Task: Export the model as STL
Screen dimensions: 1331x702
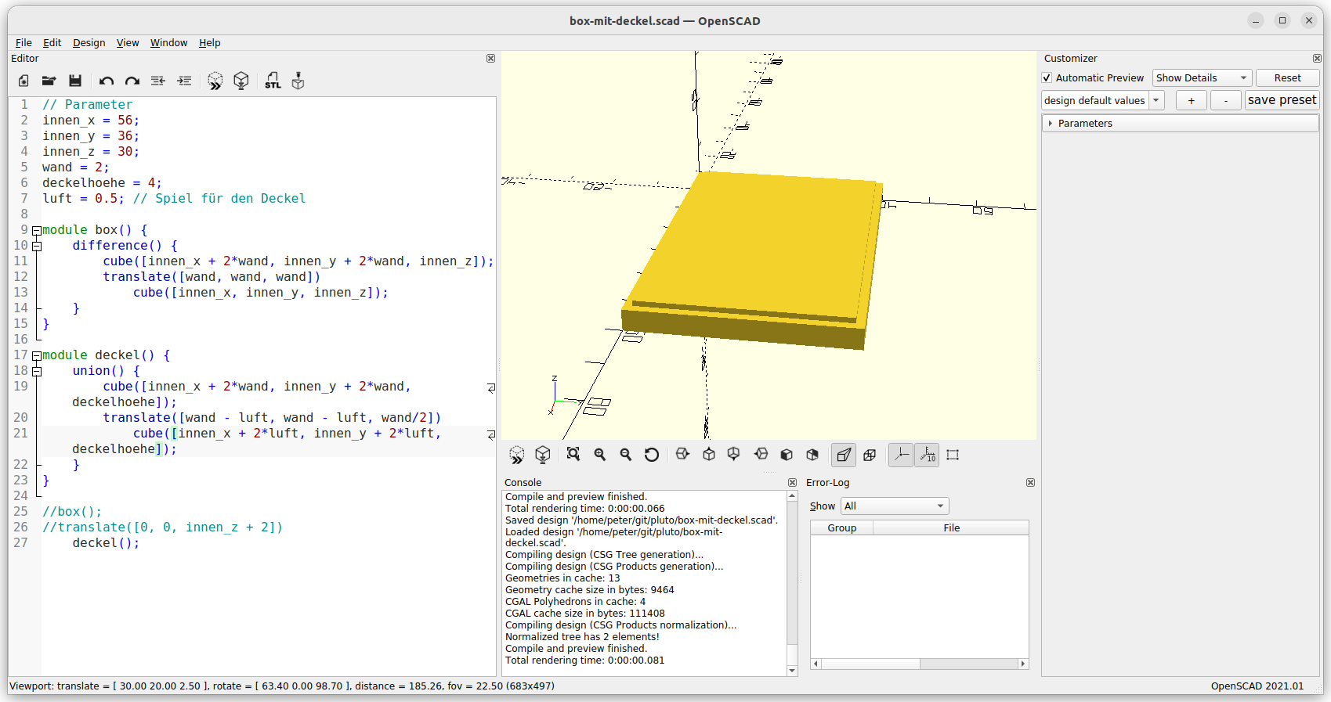Action: 273,81
